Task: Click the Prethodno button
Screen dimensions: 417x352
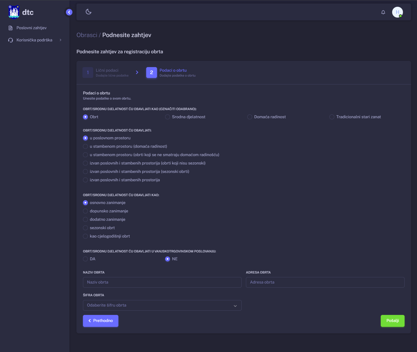Action: click(x=101, y=321)
